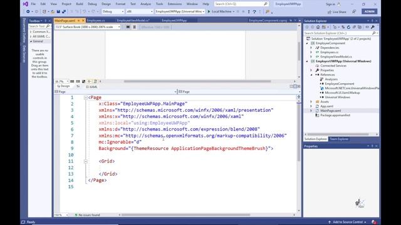Screen dimensions: 401x225
Task: Click the Source Control notifications icon
Action: (373, 222)
